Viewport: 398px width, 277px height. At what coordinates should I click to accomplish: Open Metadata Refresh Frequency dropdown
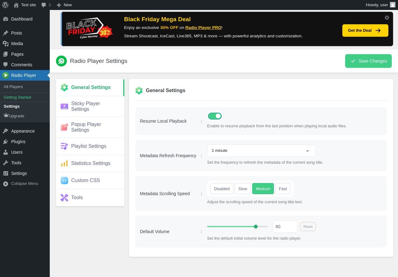point(261,151)
